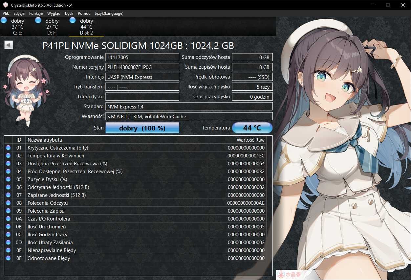
Task: Click raw value 00000000000032
Action: tap(246, 171)
